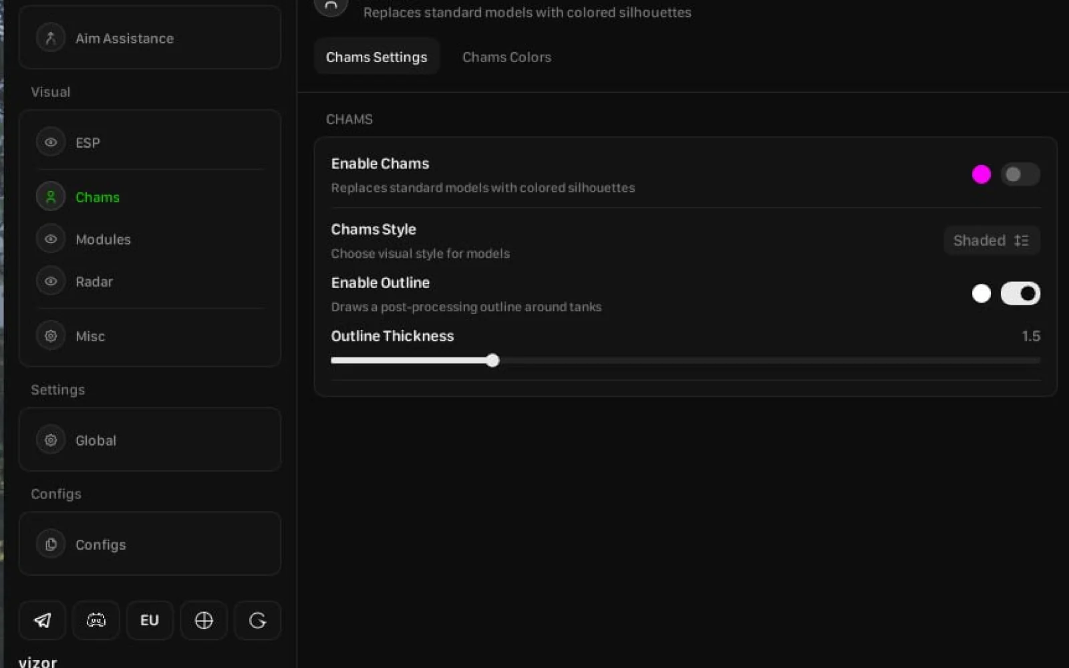Click the Modules eye icon

pyautogui.click(x=51, y=239)
